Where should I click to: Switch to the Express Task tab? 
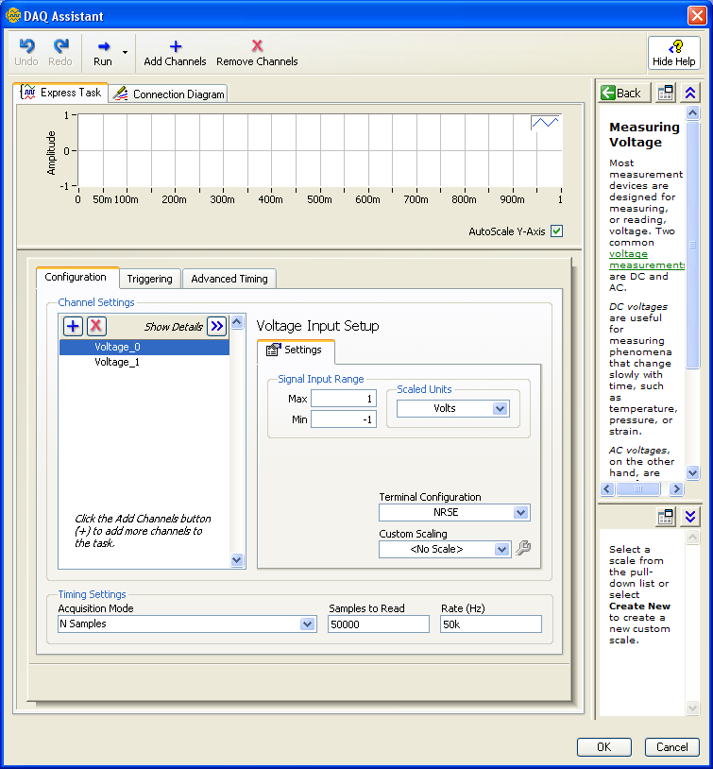click(60, 93)
